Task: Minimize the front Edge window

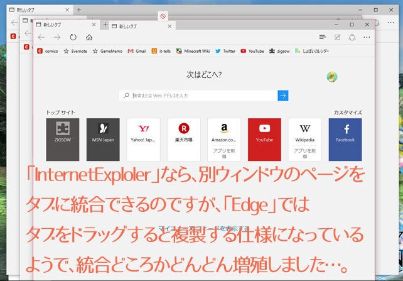Action: pos(336,25)
